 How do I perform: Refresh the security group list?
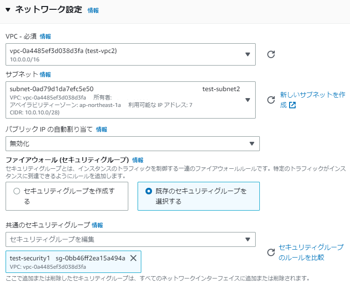[271, 252]
